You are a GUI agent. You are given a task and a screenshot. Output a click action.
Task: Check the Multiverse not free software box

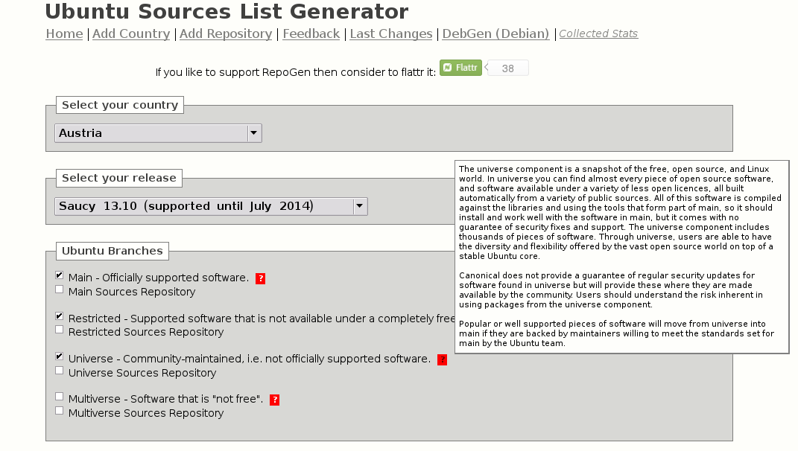59,397
